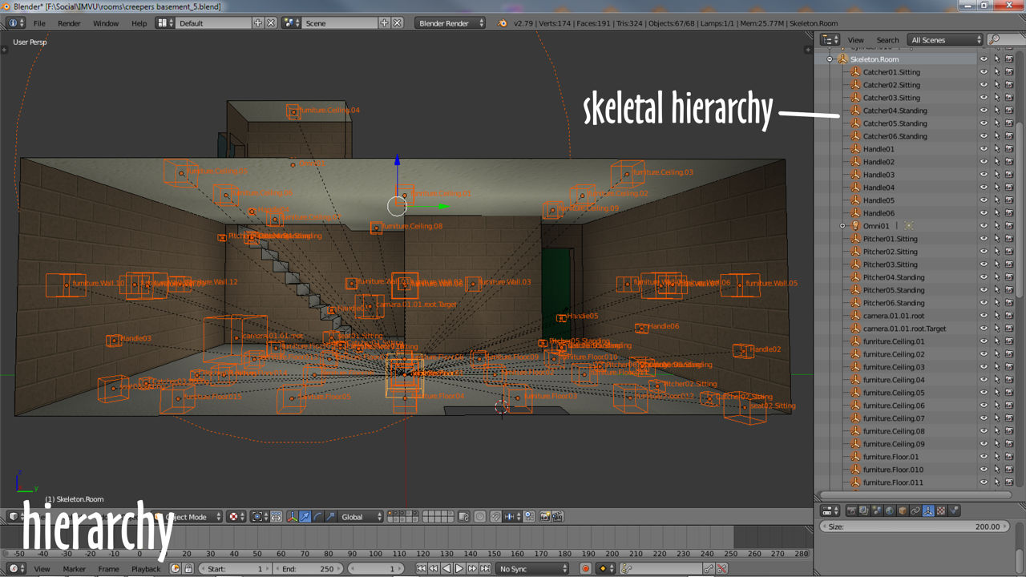Open the Physics properties tab icon
1026x577 pixels.
point(955,510)
